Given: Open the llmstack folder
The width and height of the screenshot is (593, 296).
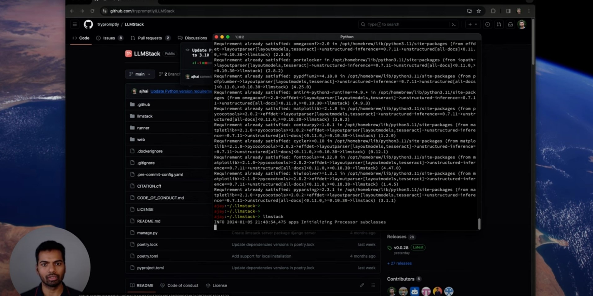Looking at the screenshot, I should click(145, 116).
